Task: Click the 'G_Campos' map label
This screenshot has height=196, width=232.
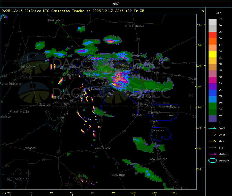Action: [175, 75]
